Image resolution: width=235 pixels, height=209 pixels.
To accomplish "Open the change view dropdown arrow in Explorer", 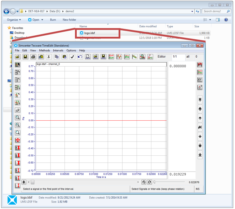I will (210, 20).
